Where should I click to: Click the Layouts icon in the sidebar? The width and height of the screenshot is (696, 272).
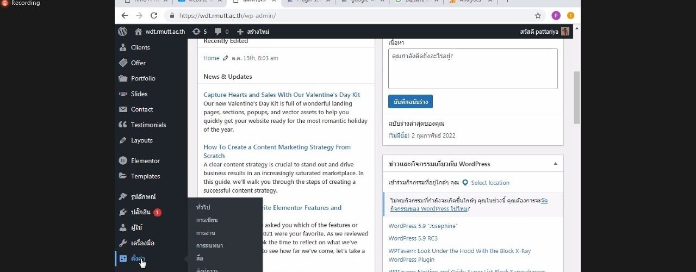tap(123, 140)
